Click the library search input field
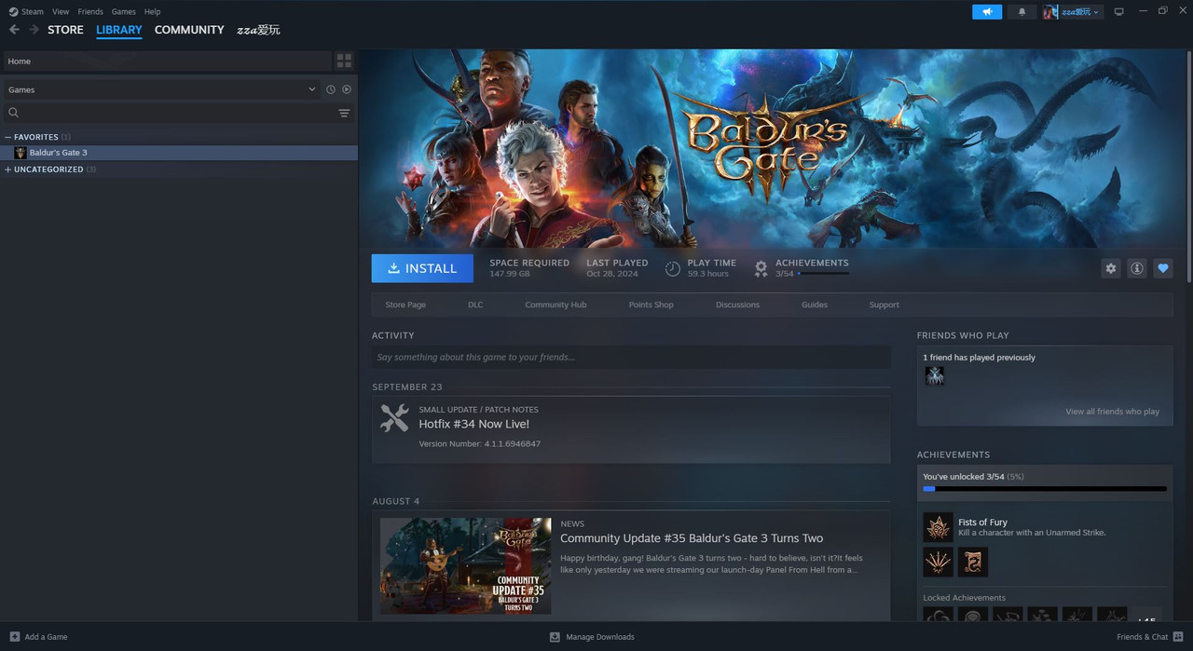This screenshot has width=1193, height=651. [x=177, y=113]
